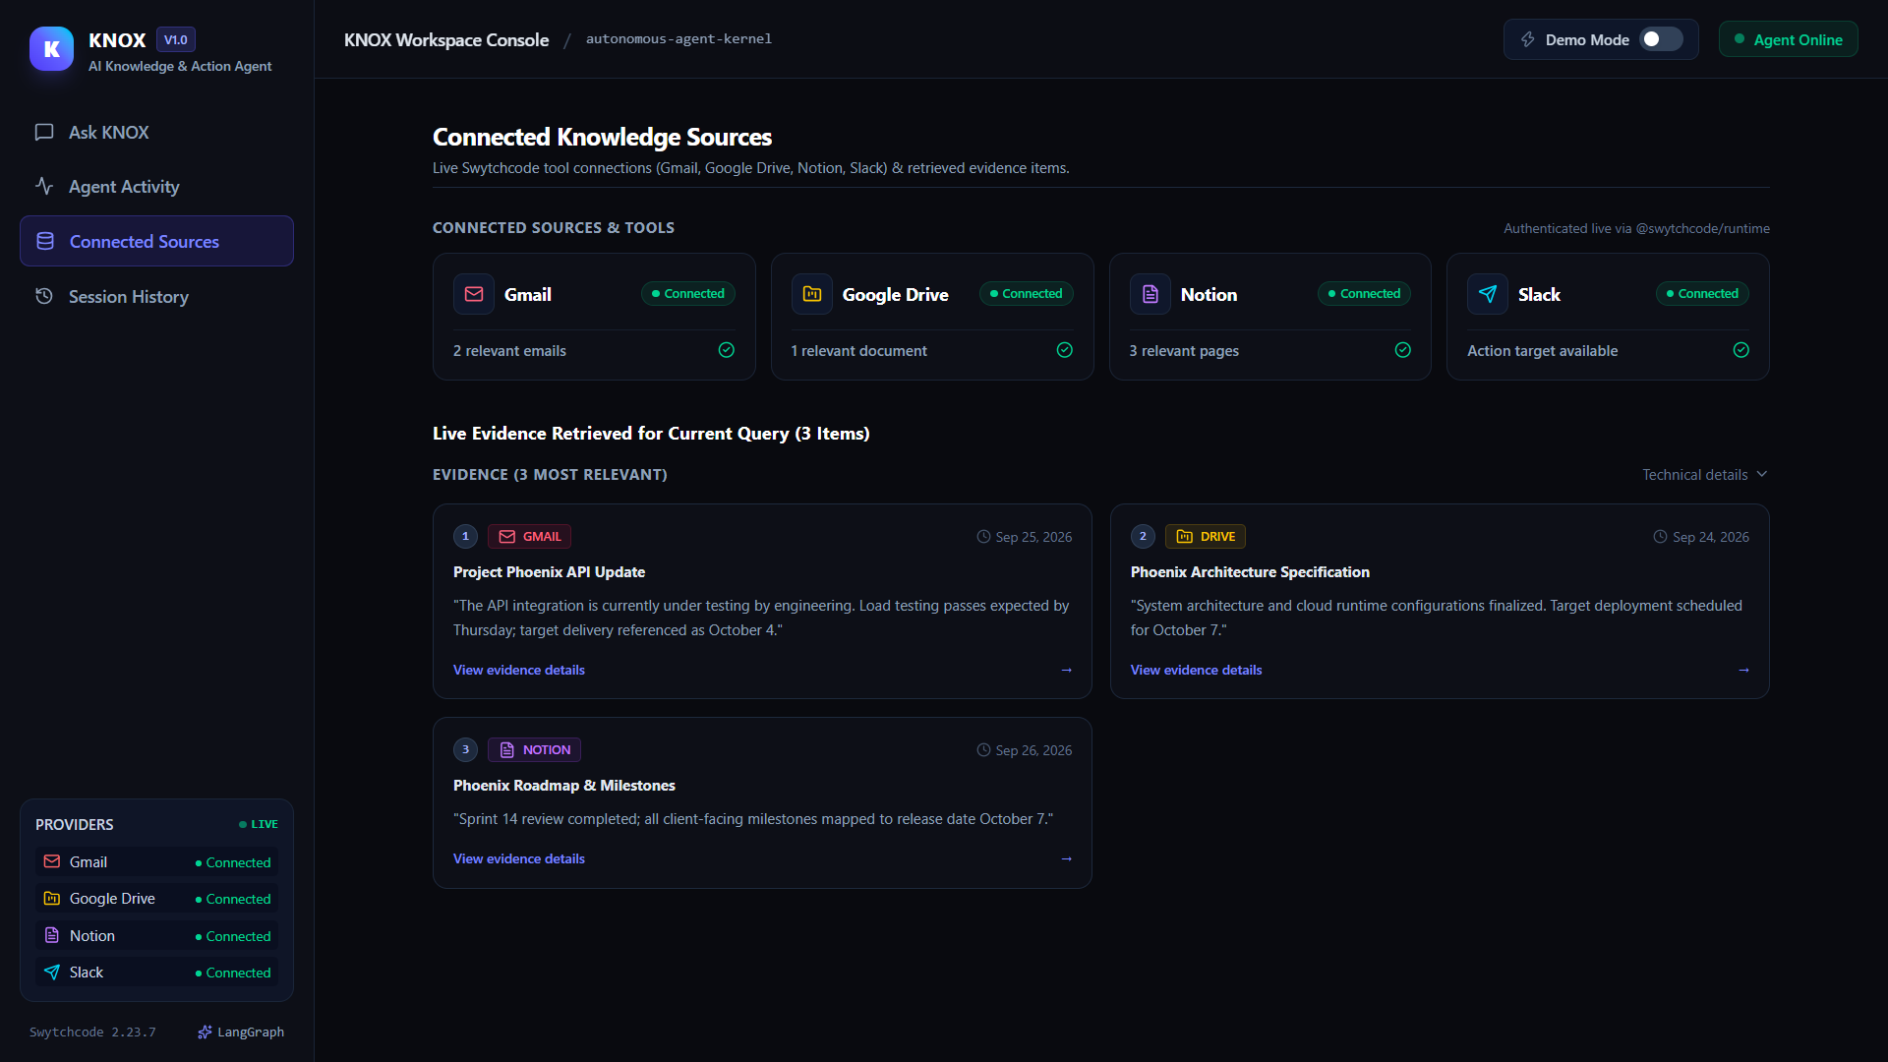
Task: Click the Notion Connected status in Providers panel
Action: pos(233,936)
